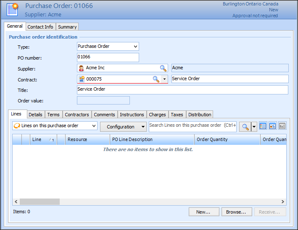Click the search magnifier button for lines
298x230 pixels.
point(245,127)
